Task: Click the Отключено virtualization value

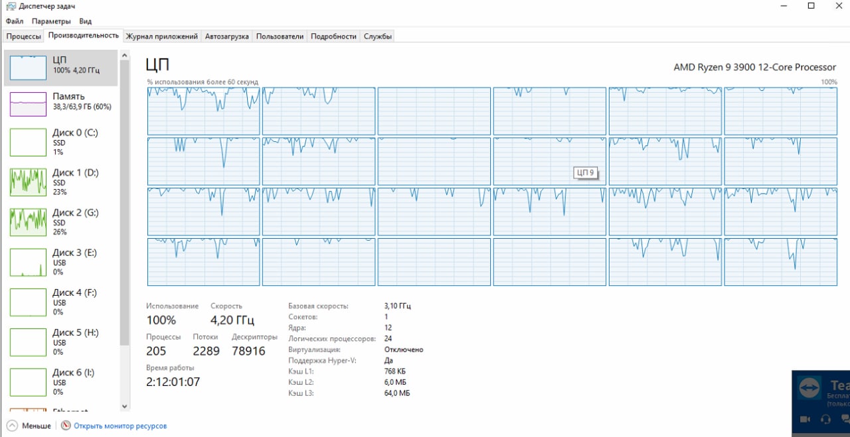Action: tap(404, 349)
